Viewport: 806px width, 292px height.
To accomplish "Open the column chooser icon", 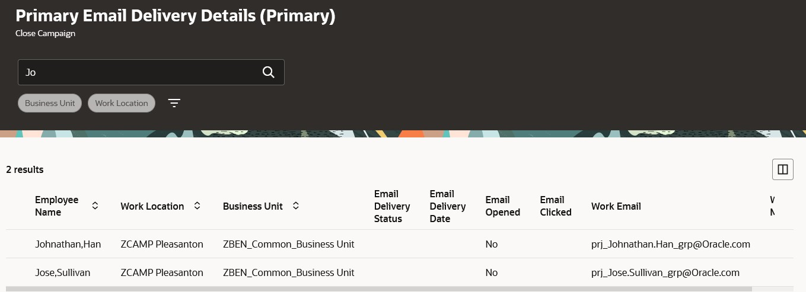I will 782,169.
